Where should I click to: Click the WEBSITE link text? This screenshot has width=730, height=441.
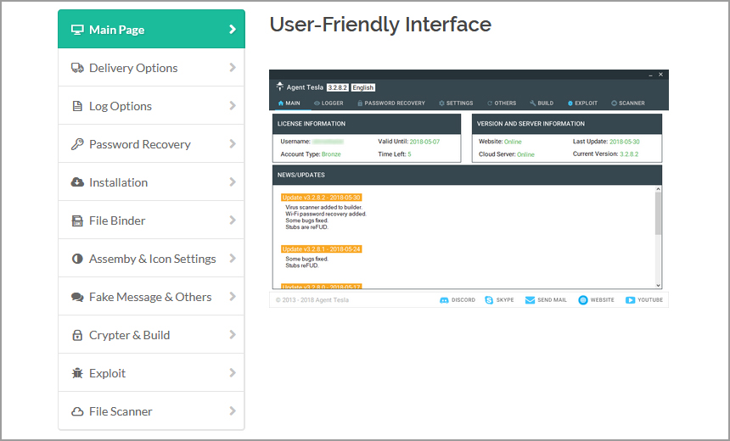603,300
